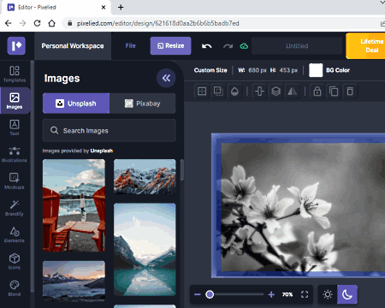Open the Brandify sidebar tool

click(x=15, y=208)
